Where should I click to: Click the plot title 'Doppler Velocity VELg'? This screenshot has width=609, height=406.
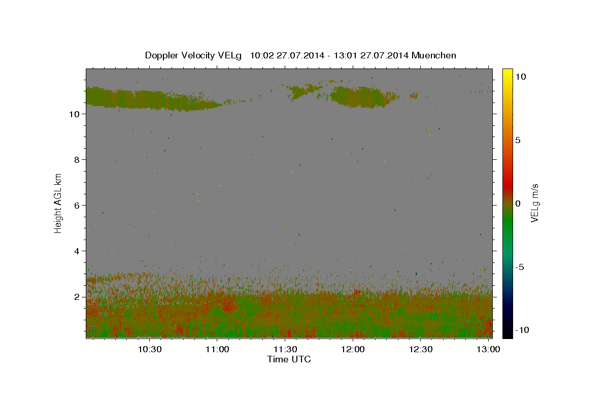193,55
